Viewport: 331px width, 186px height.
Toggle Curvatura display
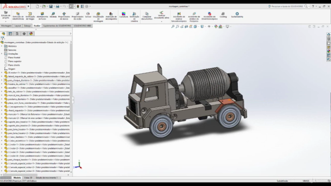pyautogui.click(x=124, y=15)
